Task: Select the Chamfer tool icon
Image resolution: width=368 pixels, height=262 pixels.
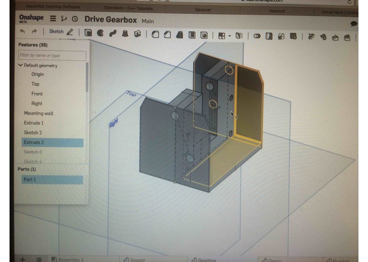Action: 167,34
